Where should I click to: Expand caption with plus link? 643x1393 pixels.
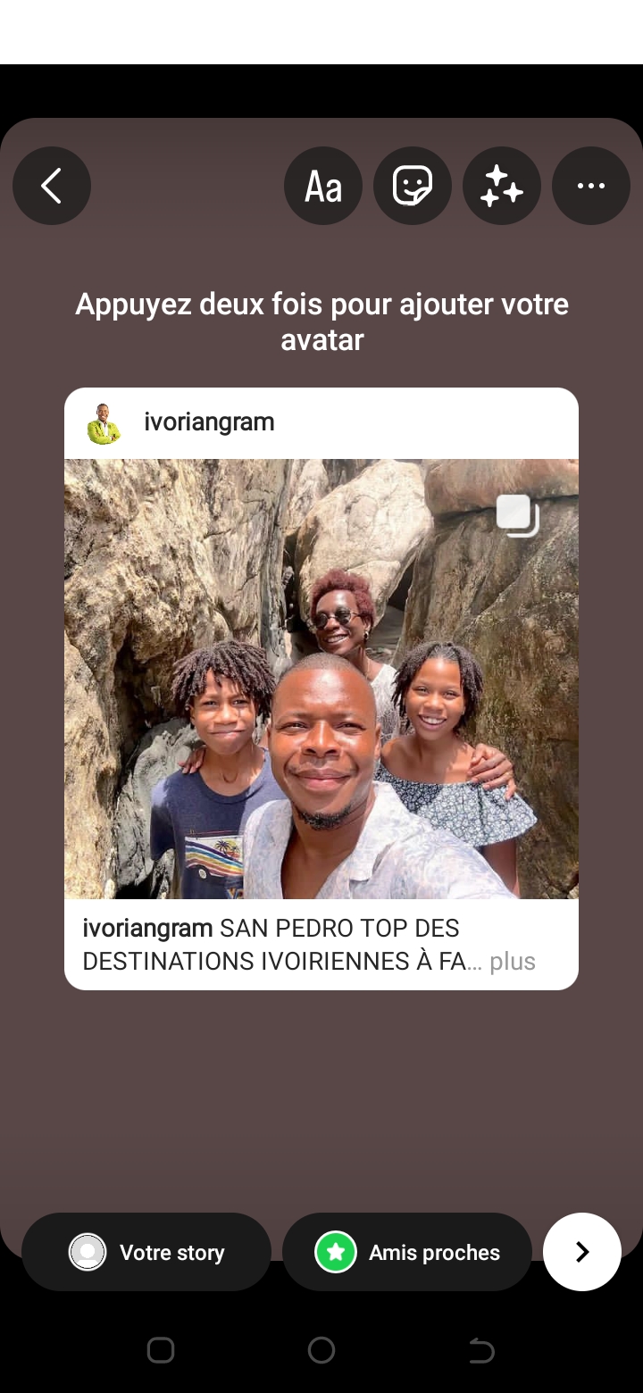tap(513, 962)
